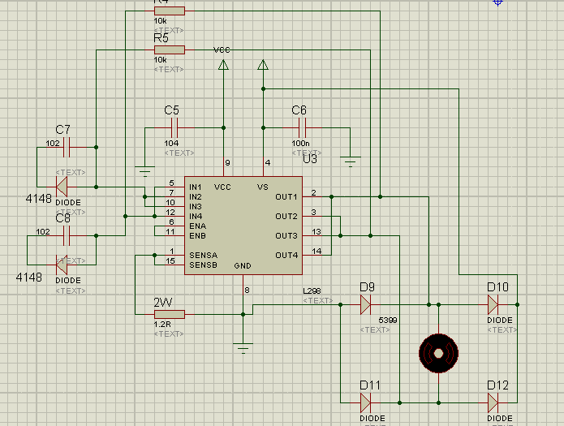Click the blue origin marker at top
564x426 pixels.
[497, 2]
